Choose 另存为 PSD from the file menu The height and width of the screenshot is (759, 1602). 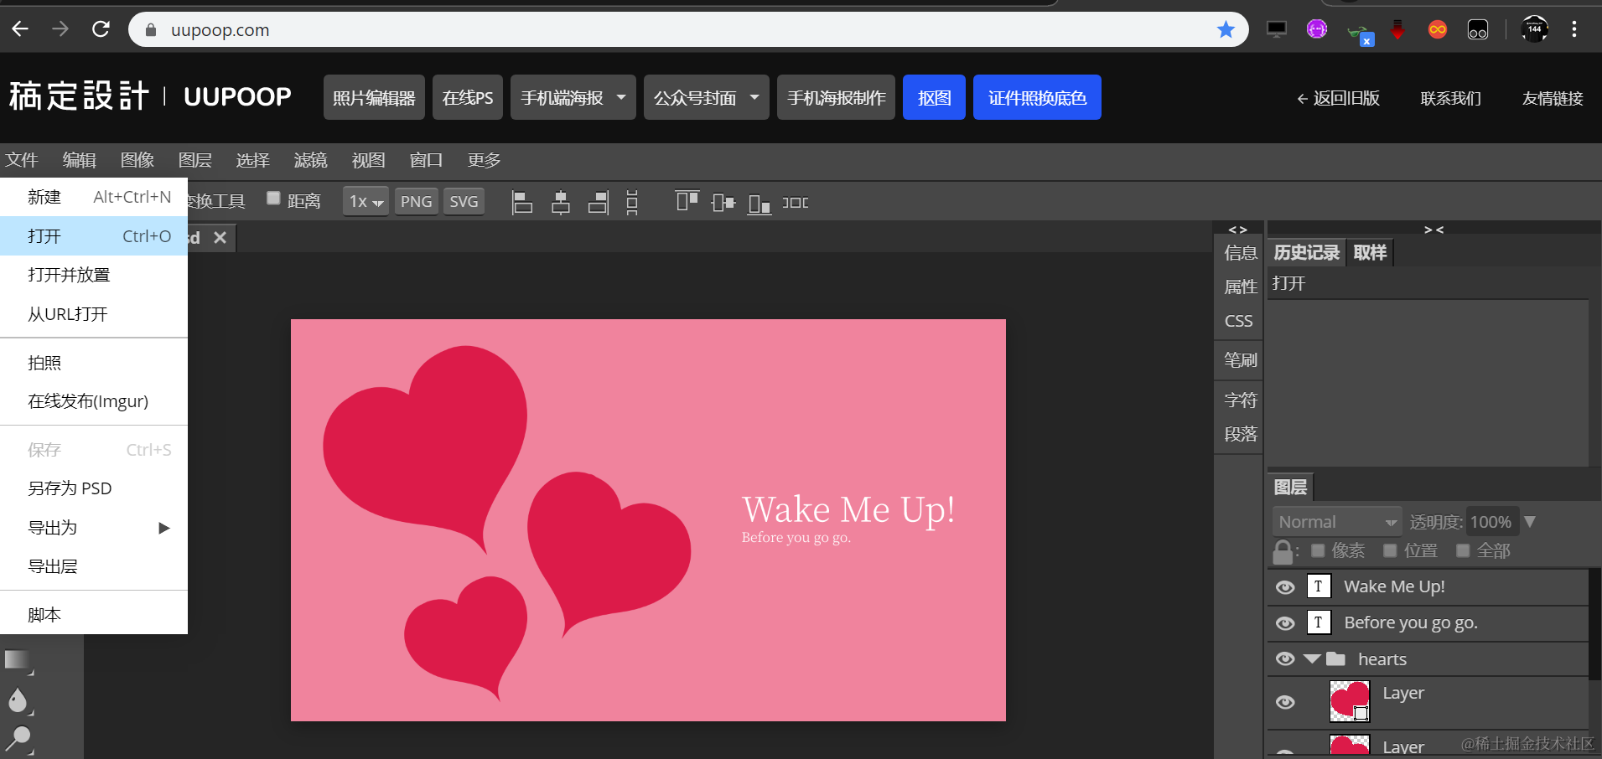70,488
